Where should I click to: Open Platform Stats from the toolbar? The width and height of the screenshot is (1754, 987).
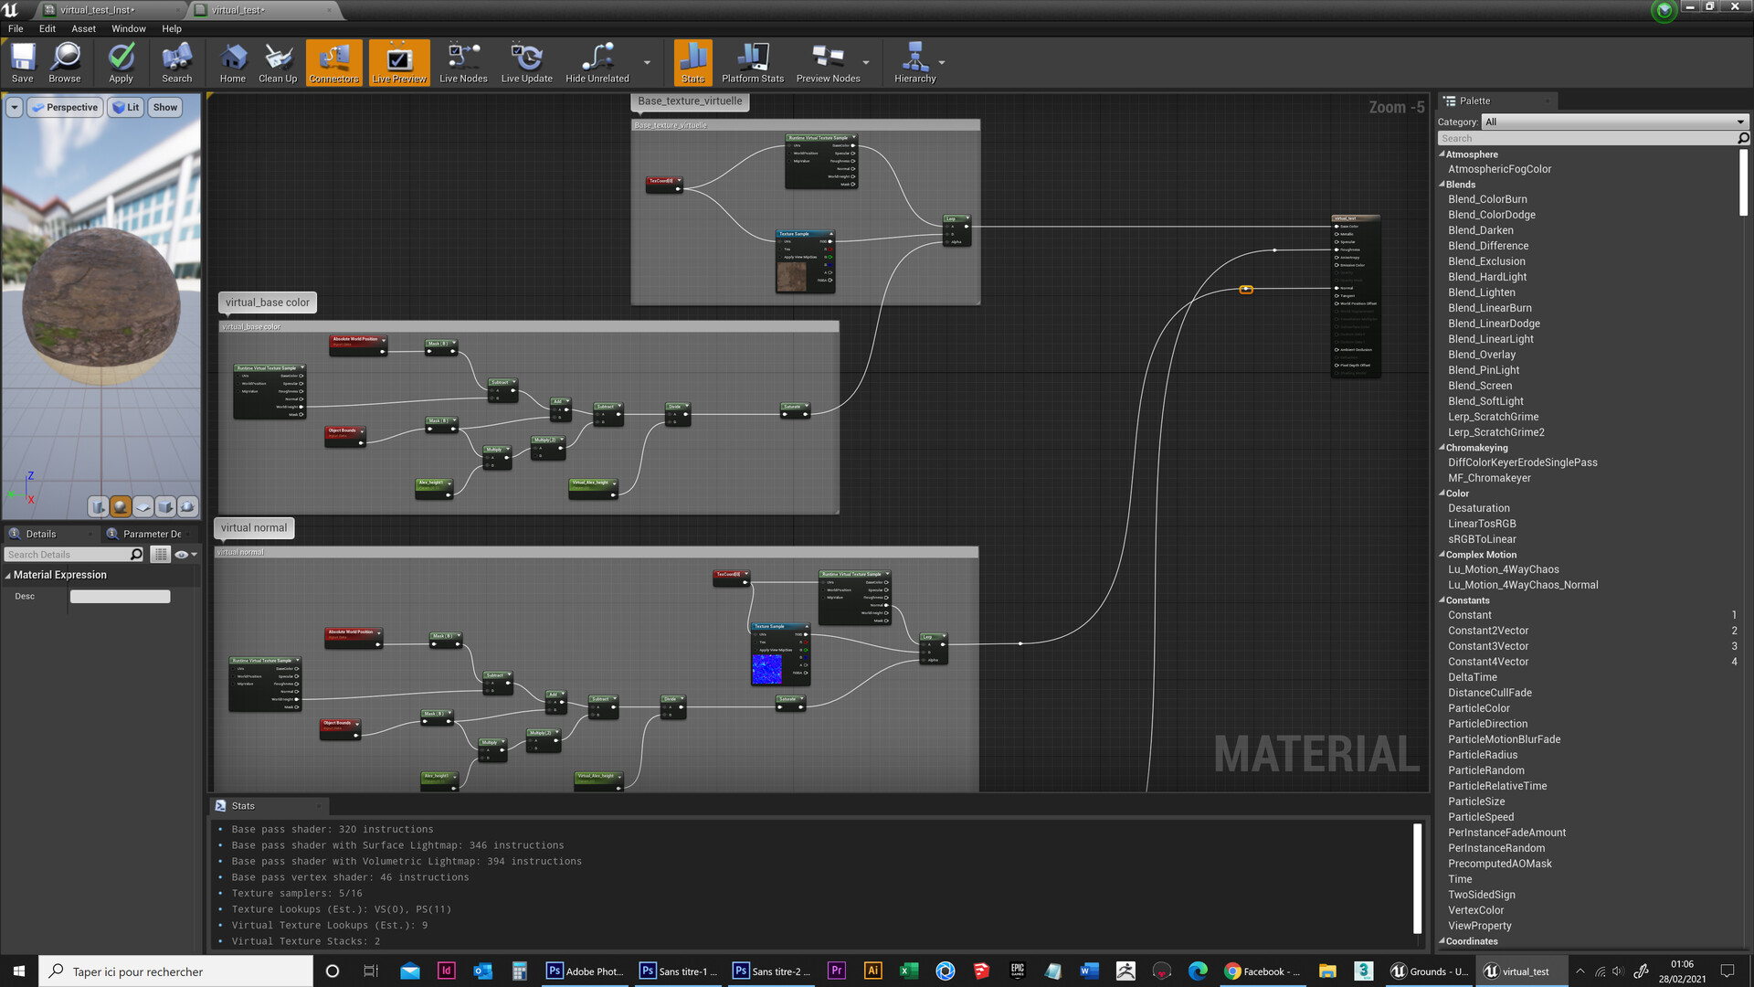751,62
